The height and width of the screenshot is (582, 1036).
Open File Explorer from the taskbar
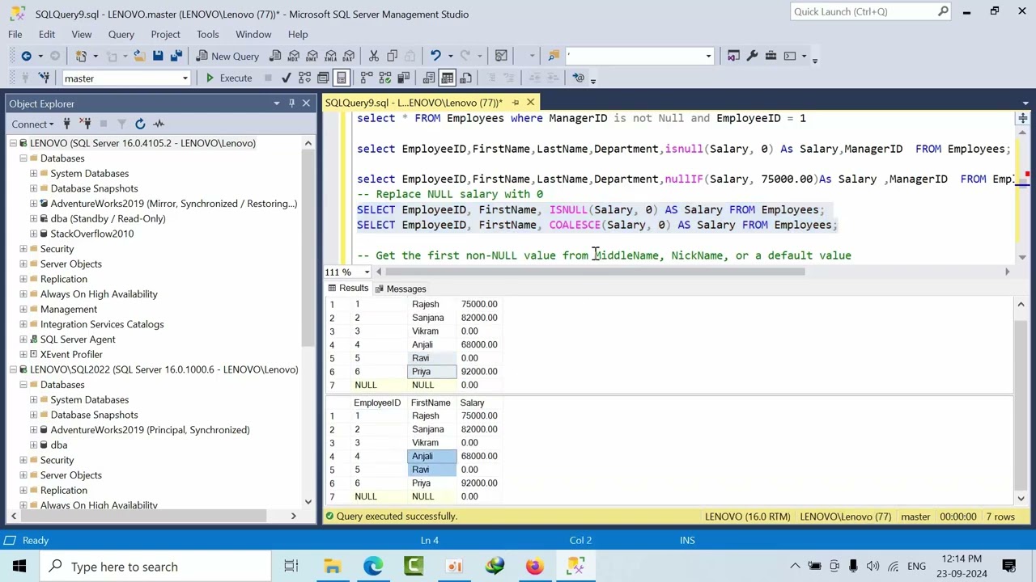(x=332, y=567)
